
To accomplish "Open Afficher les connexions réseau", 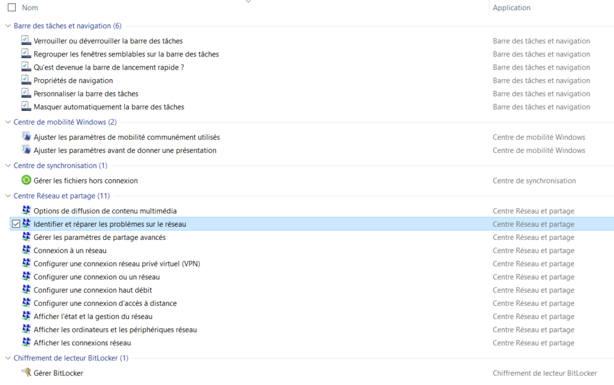I will click(x=82, y=342).
